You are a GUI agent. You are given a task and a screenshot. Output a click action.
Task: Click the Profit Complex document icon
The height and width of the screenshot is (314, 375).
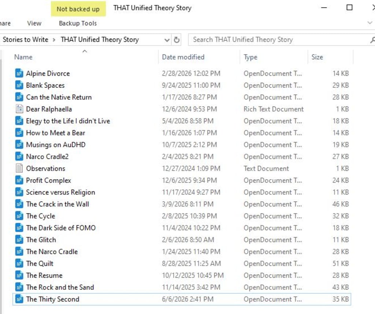coord(19,180)
